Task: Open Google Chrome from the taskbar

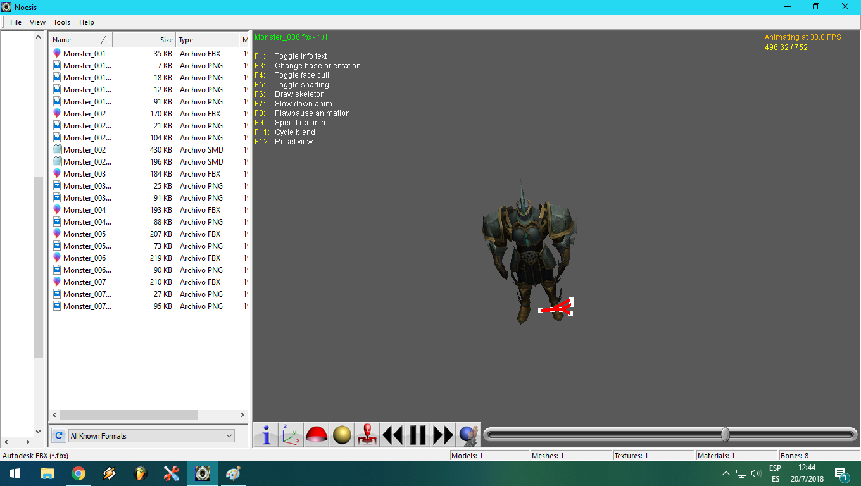Action: coord(79,473)
